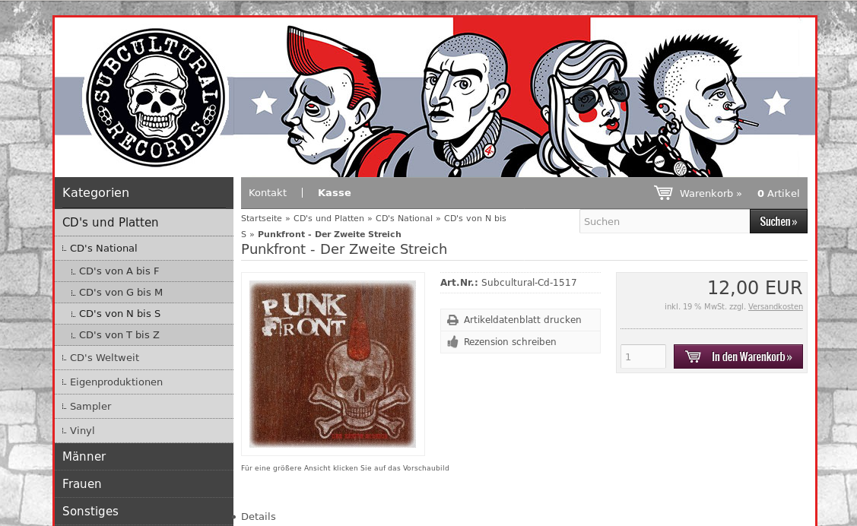Click the printer icon for Artikeldatenblatt drucken
This screenshot has height=526, width=857.
pyautogui.click(x=452, y=320)
